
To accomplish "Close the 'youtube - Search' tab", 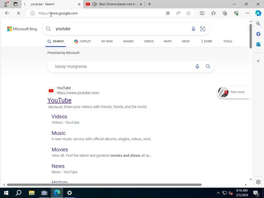I will pyautogui.click(x=79, y=4).
